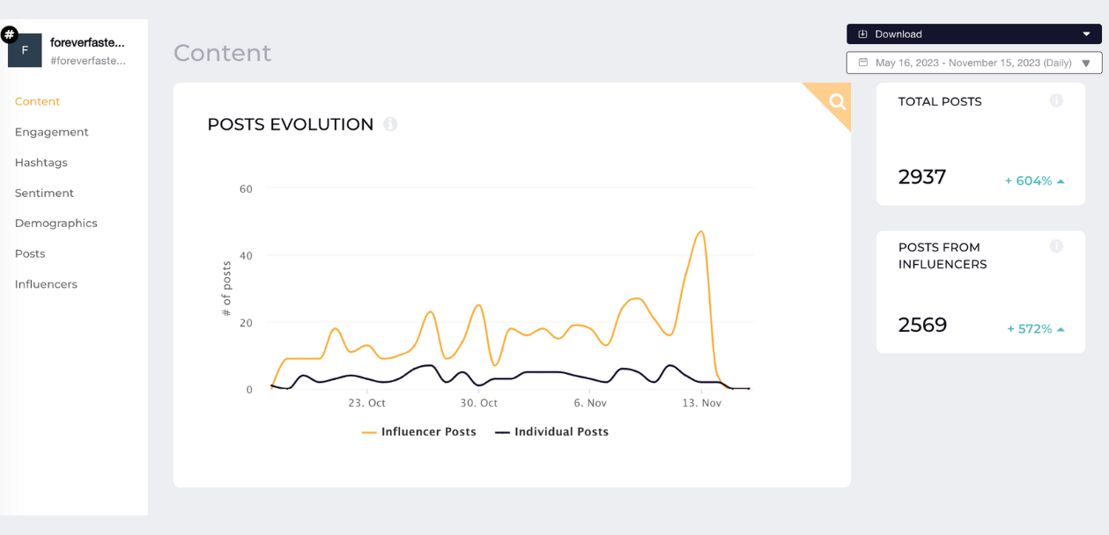Click the hashtag badge icon on the profile avatar

(x=10, y=35)
